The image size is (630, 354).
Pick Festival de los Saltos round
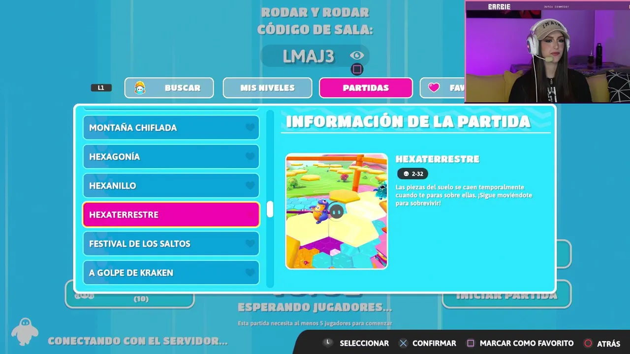pos(171,243)
